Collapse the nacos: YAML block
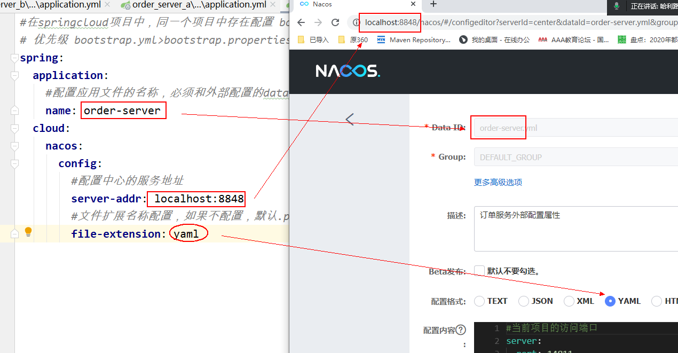 pyautogui.click(x=15, y=146)
